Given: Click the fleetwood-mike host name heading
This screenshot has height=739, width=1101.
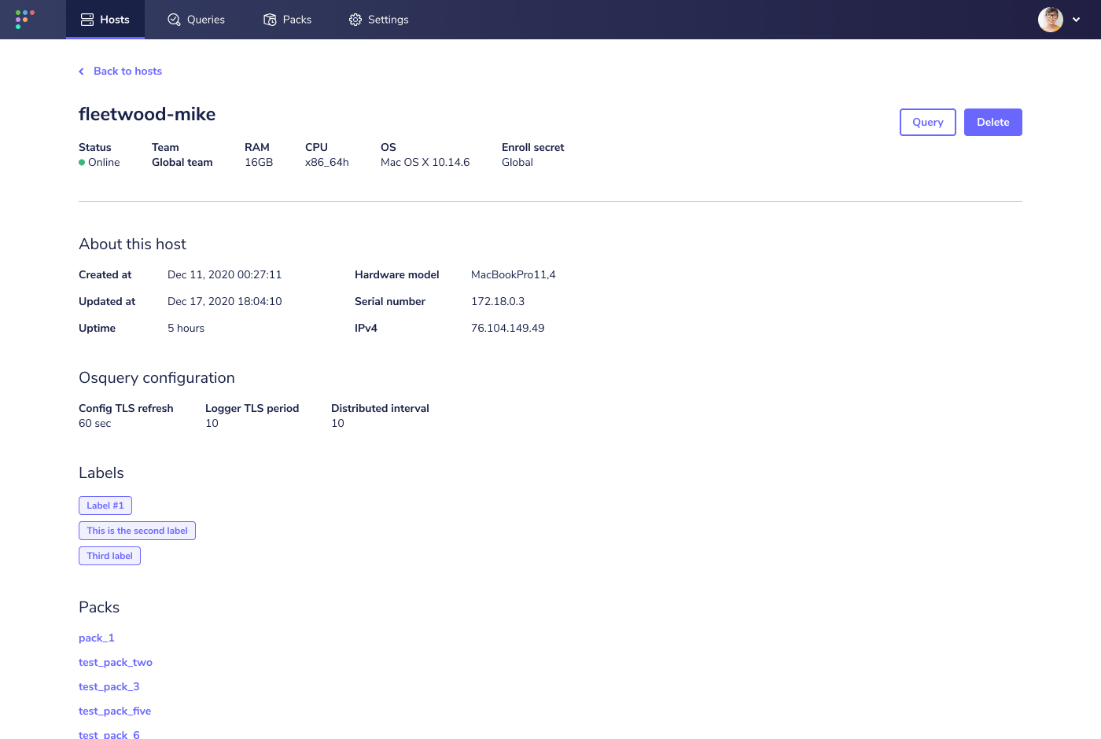Looking at the screenshot, I should click(147, 114).
